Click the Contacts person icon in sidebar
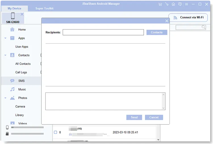Viewport: 213px width, 144px height. pos(12,55)
